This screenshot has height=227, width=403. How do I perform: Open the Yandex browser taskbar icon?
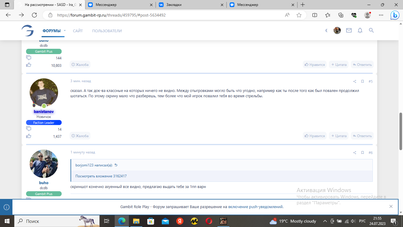pos(180,221)
